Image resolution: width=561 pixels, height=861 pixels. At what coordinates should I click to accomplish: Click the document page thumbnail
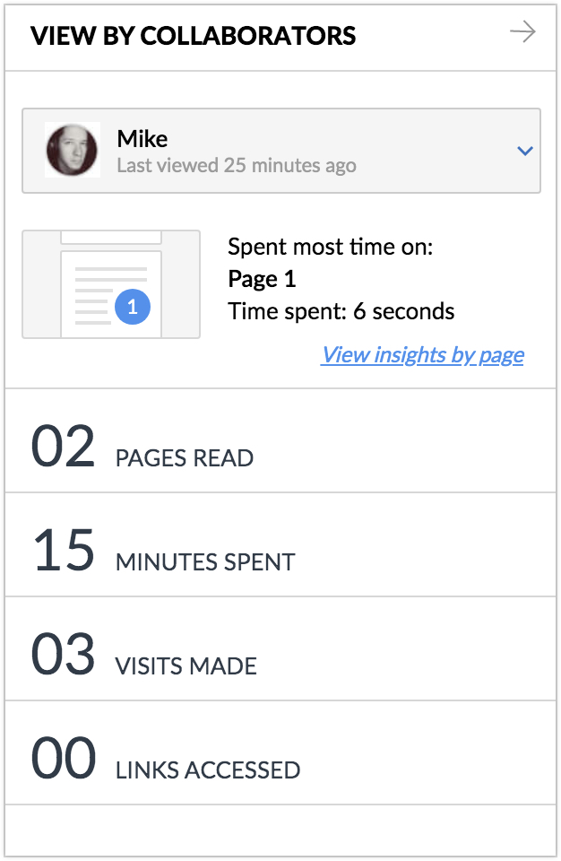pos(110,284)
